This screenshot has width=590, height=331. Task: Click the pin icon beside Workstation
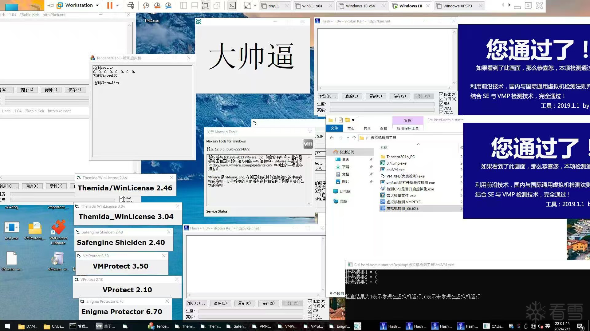point(51,5)
